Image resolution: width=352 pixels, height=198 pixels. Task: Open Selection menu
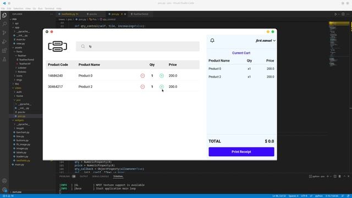coord(18,9)
